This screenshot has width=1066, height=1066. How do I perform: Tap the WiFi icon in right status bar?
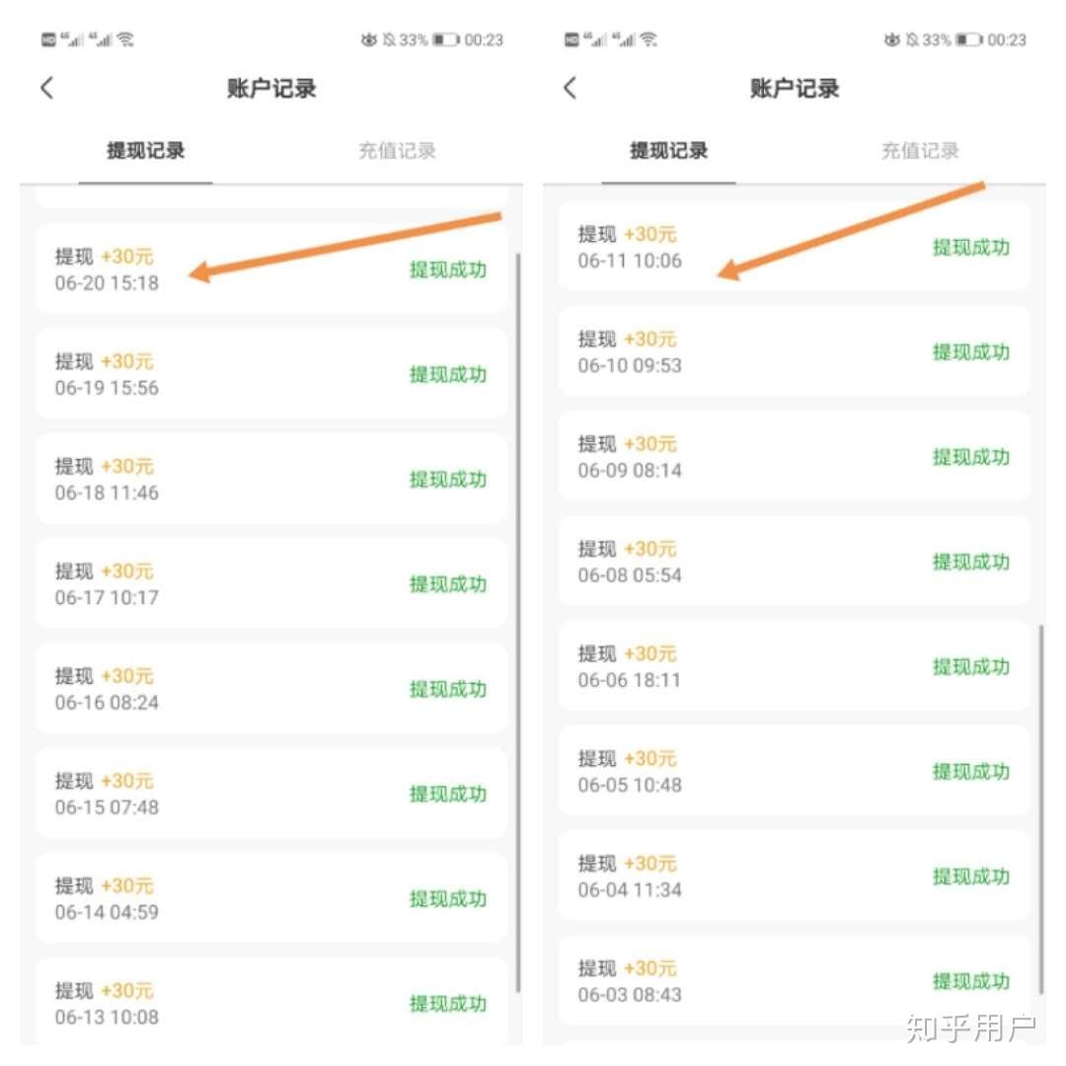coord(649,39)
